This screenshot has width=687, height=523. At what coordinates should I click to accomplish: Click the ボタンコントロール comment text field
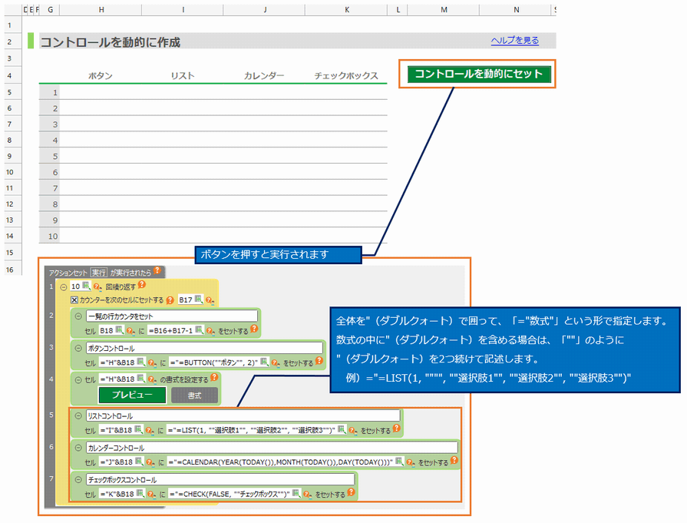(x=172, y=348)
